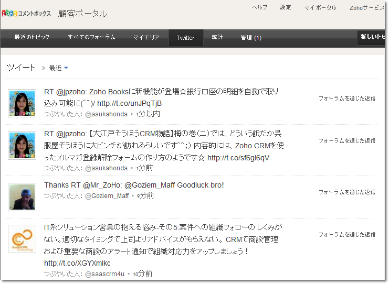The image size is (389, 284).
Task: Click asukahonda avatar on Zoho Books tweet
Action: [x=22, y=103]
